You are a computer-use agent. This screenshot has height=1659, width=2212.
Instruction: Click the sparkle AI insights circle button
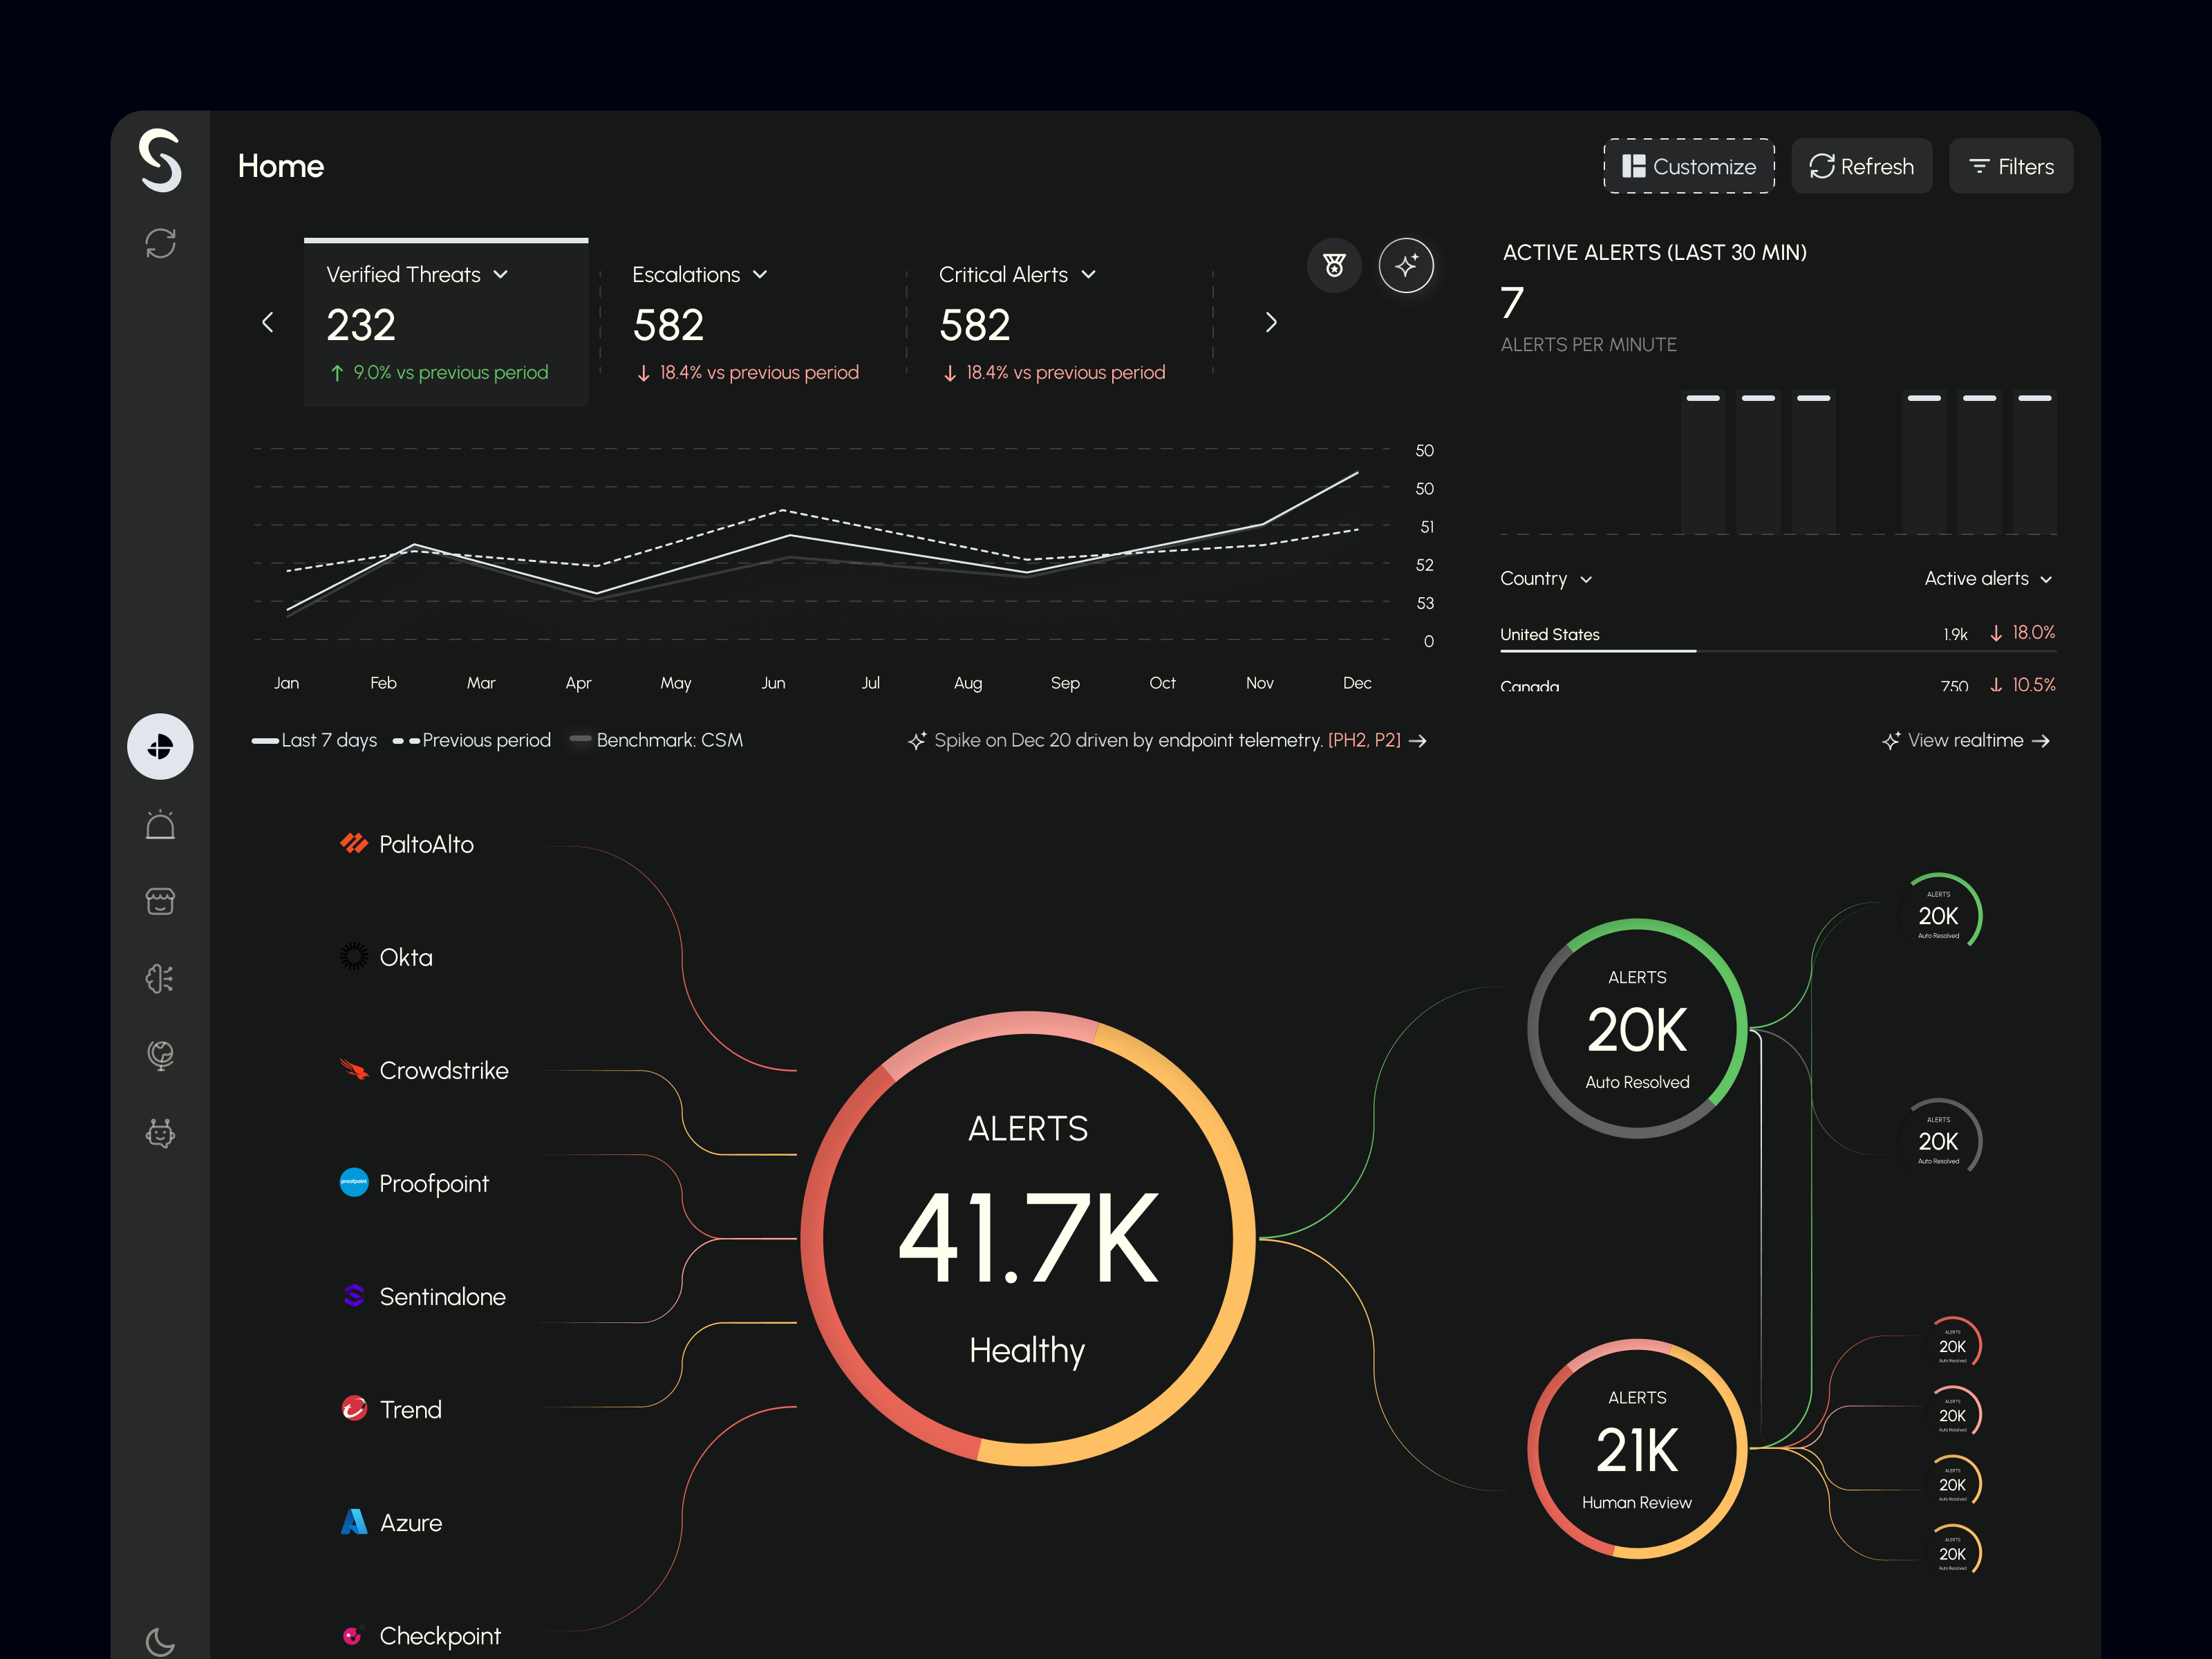[1406, 265]
